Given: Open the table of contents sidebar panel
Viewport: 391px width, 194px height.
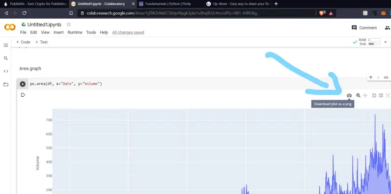Looking at the screenshot, I should point(6,45).
